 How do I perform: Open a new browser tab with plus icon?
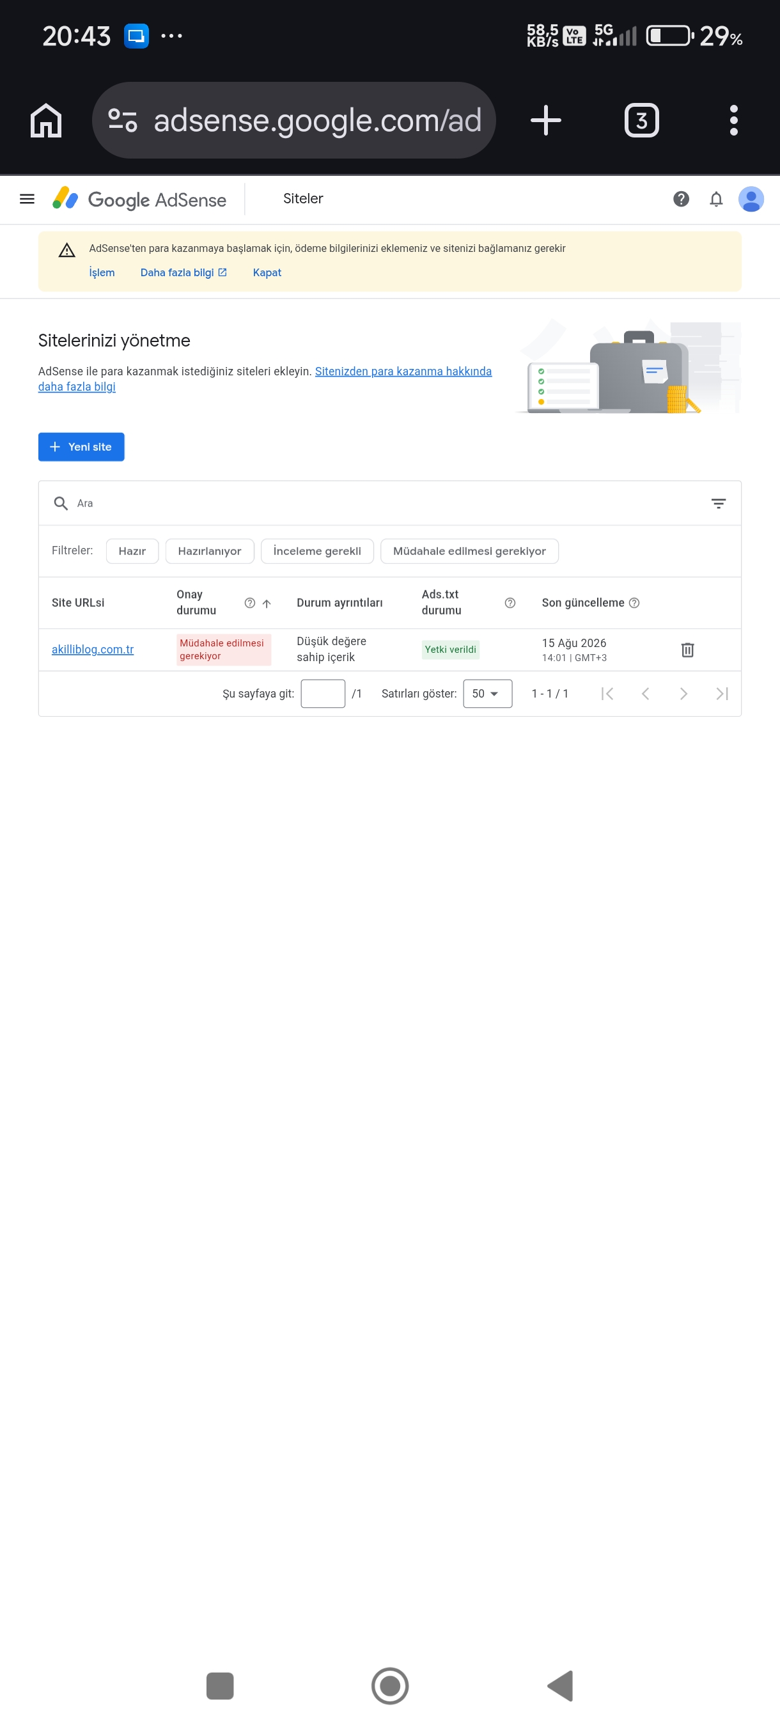[545, 120]
